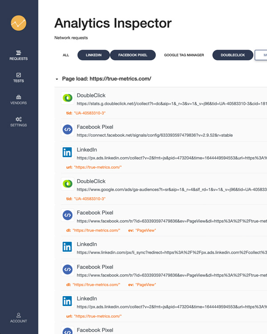
Task: Click the Network requests subtitle
Action: coord(71,38)
